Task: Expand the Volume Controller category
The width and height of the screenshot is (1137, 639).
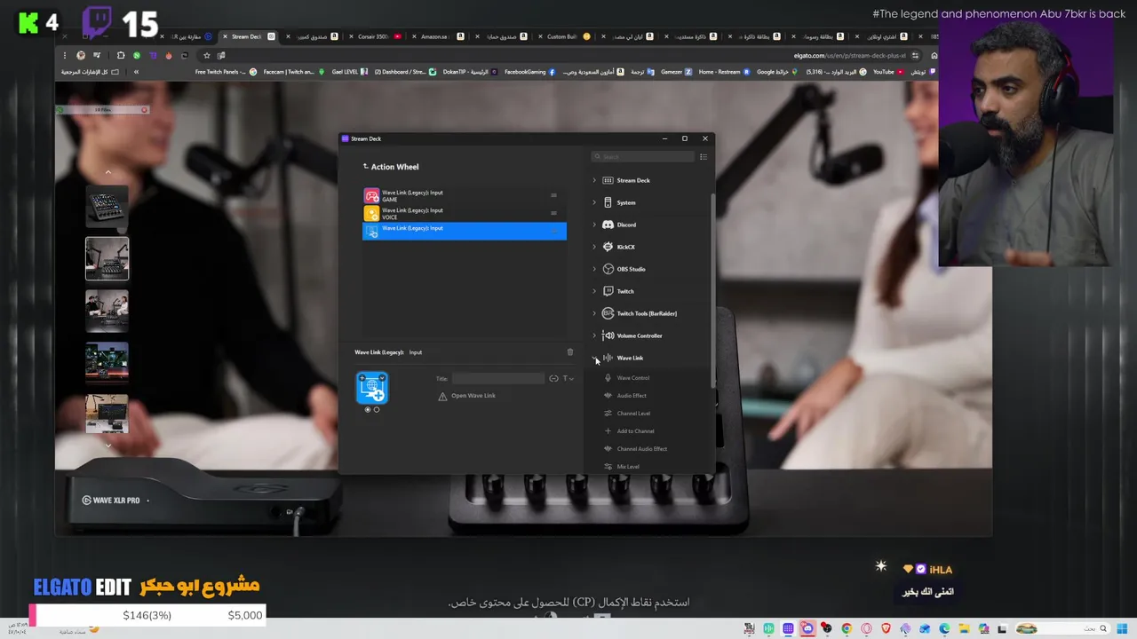Action: point(594,335)
